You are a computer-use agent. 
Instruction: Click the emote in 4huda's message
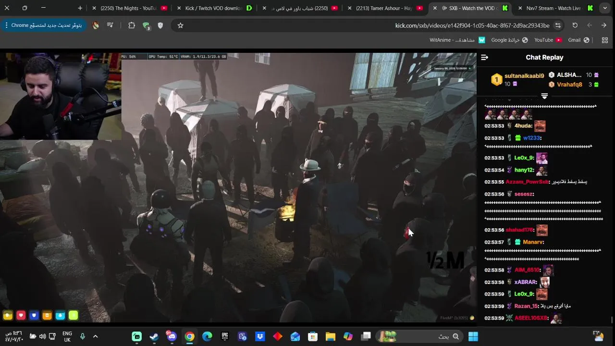[540, 126]
